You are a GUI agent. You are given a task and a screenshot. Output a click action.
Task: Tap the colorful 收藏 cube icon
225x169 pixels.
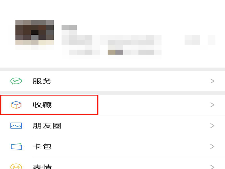pos(16,105)
